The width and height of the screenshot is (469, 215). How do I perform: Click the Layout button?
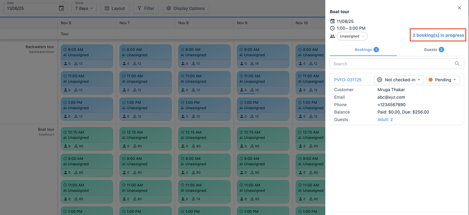[x=115, y=8]
